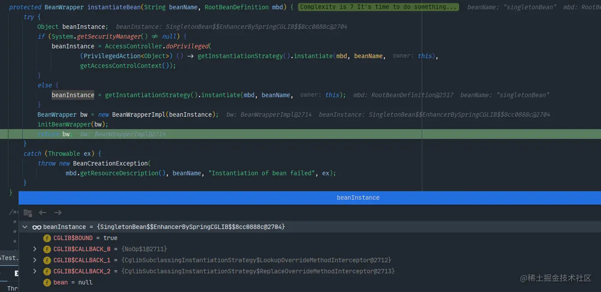Click initBeanWrapper(bw) call
Viewport: 601px width, 292px height.
point(71,124)
